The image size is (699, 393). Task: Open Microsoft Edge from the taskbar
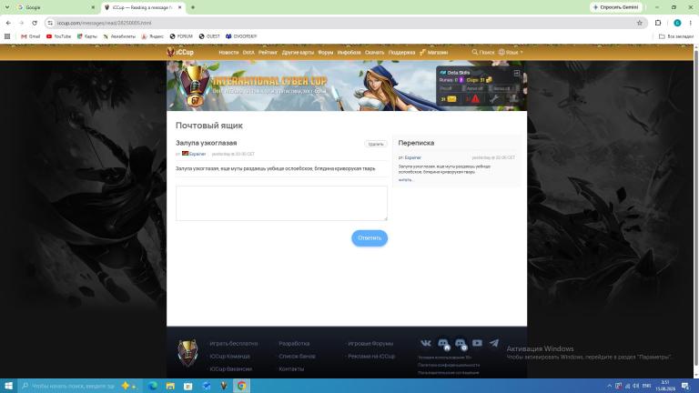153,386
